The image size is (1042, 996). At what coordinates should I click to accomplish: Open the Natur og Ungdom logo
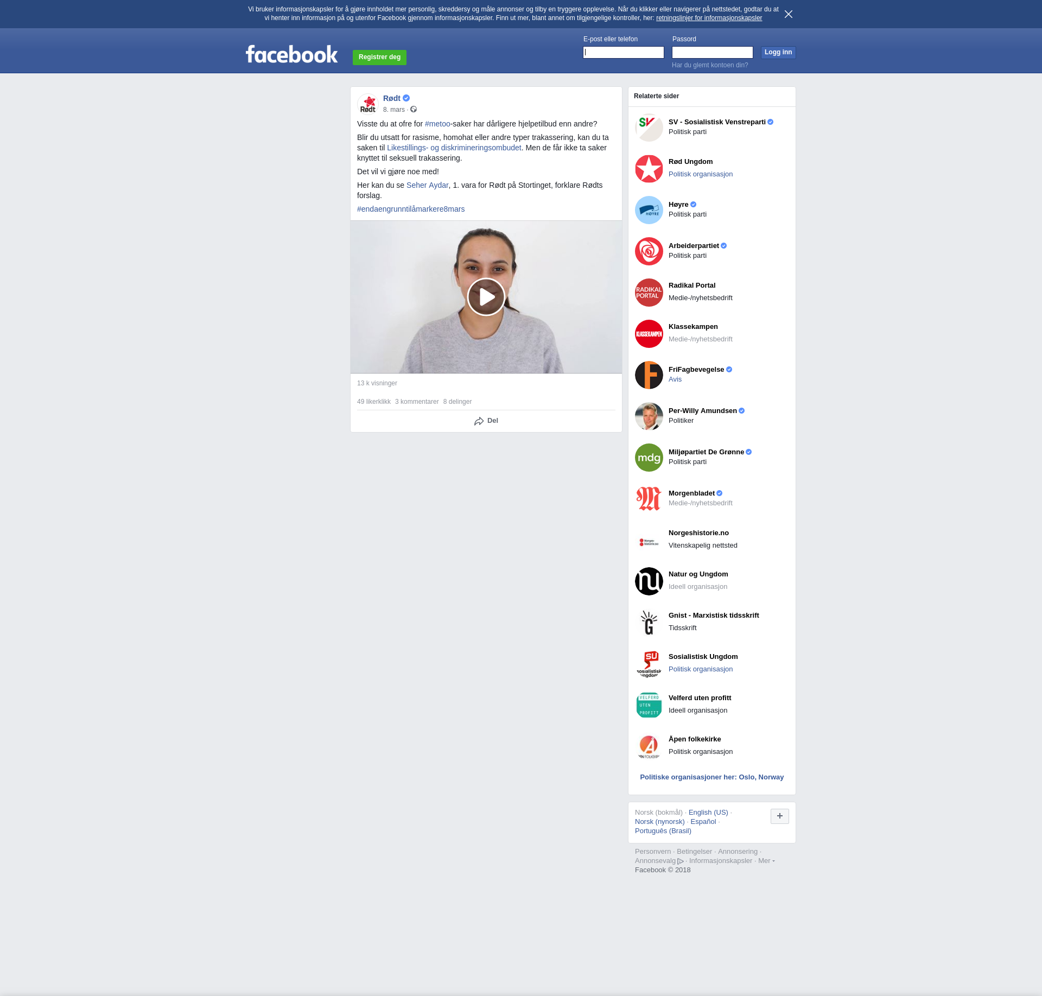[649, 581]
